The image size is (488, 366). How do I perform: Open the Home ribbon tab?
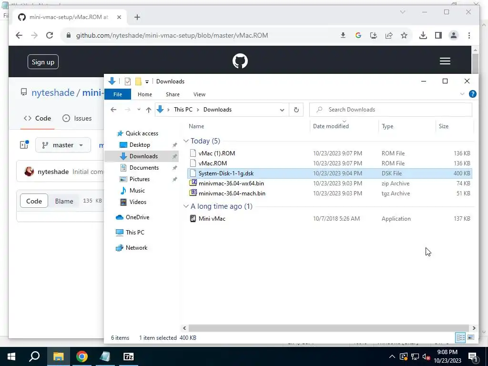click(x=145, y=94)
